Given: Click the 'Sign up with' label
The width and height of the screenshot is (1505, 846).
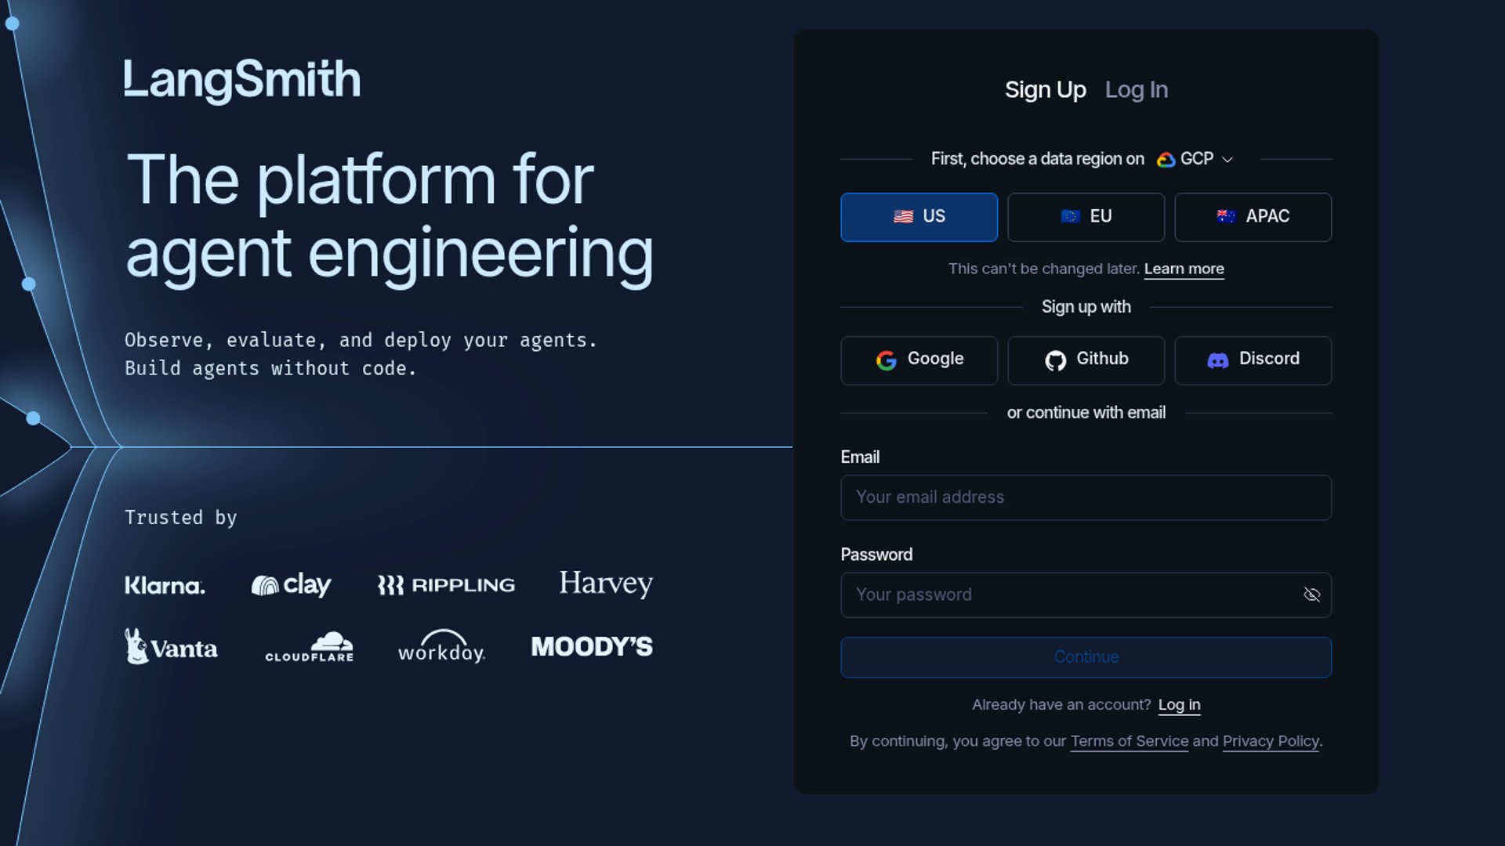Looking at the screenshot, I should (1086, 307).
